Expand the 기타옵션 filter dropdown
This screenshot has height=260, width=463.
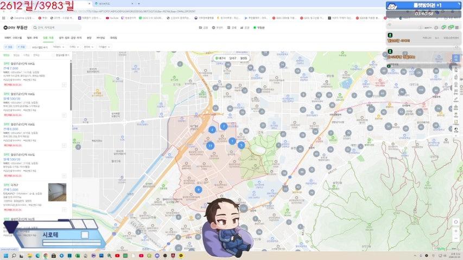point(104,47)
